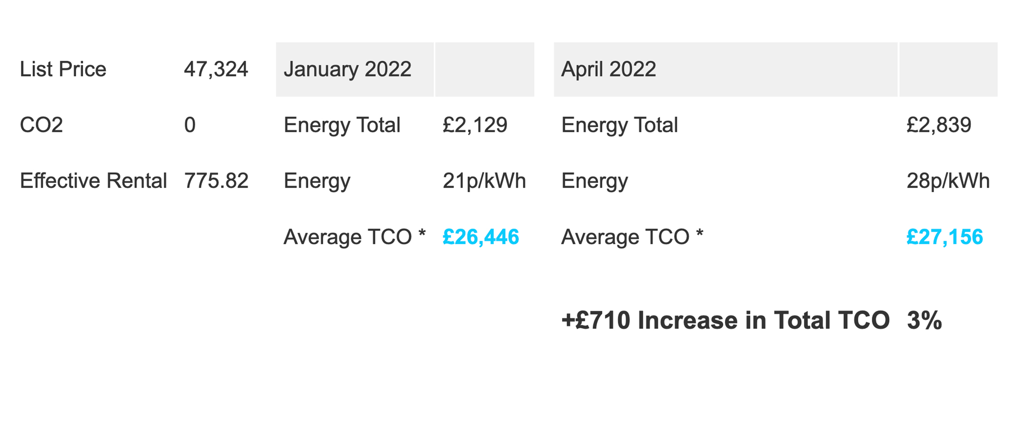Screen dimensions: 1026x422
Task: Click the CO2 label
Action: pyautogui.click(x=41, y=125)
